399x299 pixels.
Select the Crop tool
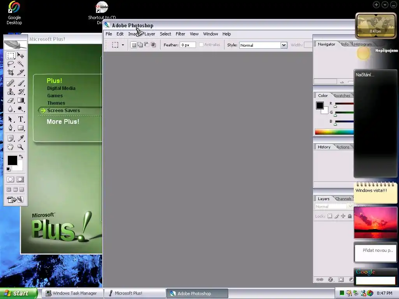coord(11,72)
